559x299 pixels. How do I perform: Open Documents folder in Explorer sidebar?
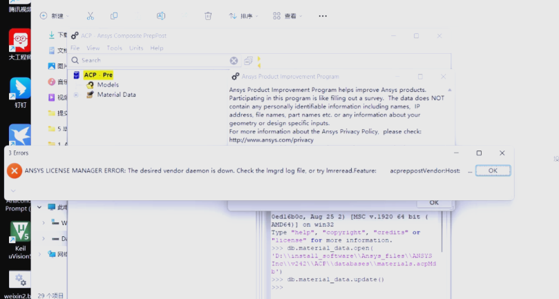point(57,50)
